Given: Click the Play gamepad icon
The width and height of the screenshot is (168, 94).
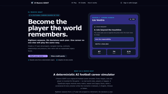Looking at the screenshot, I should point(72,3).
